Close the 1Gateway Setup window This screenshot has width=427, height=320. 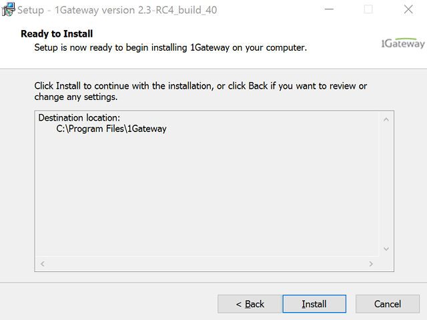(x=408, y=10)
